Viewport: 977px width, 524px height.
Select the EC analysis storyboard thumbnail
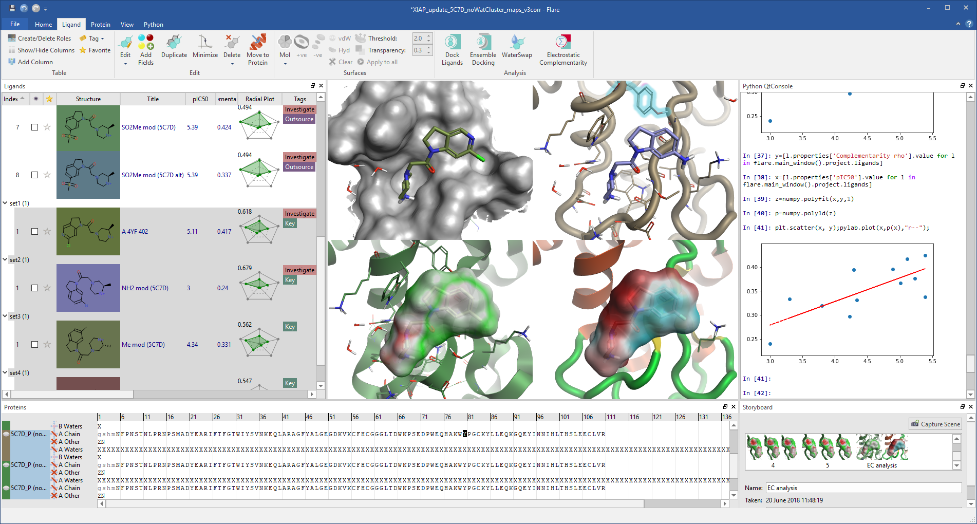(x=882, y=448)
